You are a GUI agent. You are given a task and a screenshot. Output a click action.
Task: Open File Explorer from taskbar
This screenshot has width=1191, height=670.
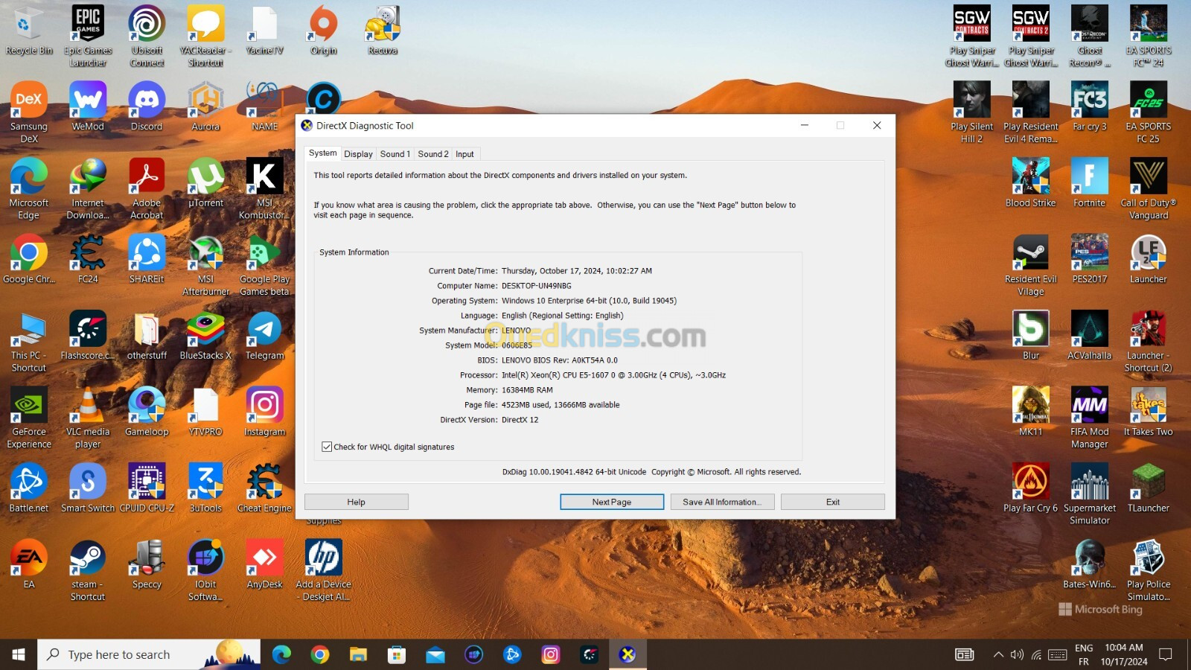tap(358, 654)
